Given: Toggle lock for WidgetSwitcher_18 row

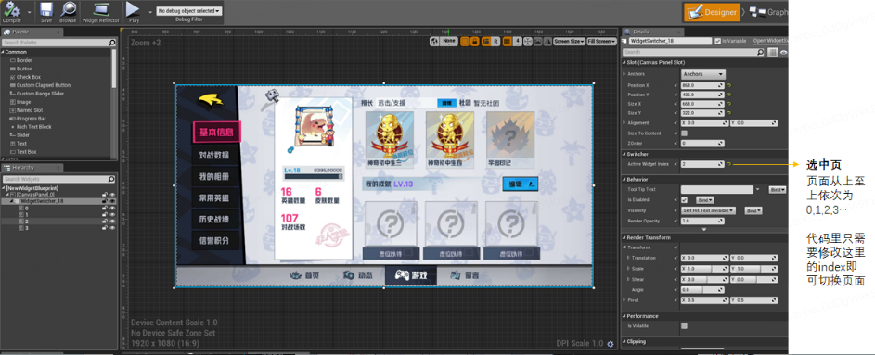Looking at the screenshot, I should point(105,201).
